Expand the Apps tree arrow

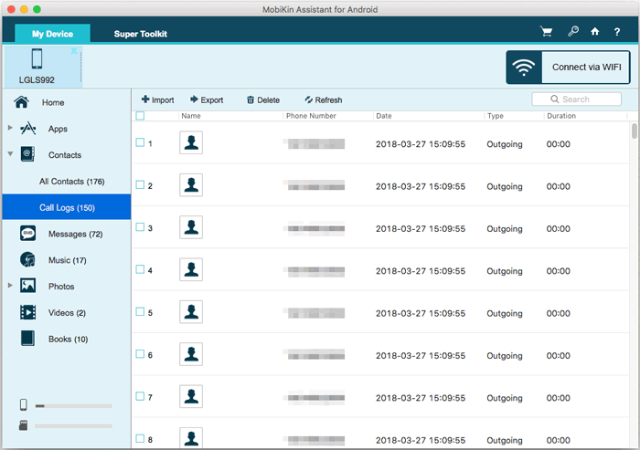pyautogui.click(x=10, y=128)
